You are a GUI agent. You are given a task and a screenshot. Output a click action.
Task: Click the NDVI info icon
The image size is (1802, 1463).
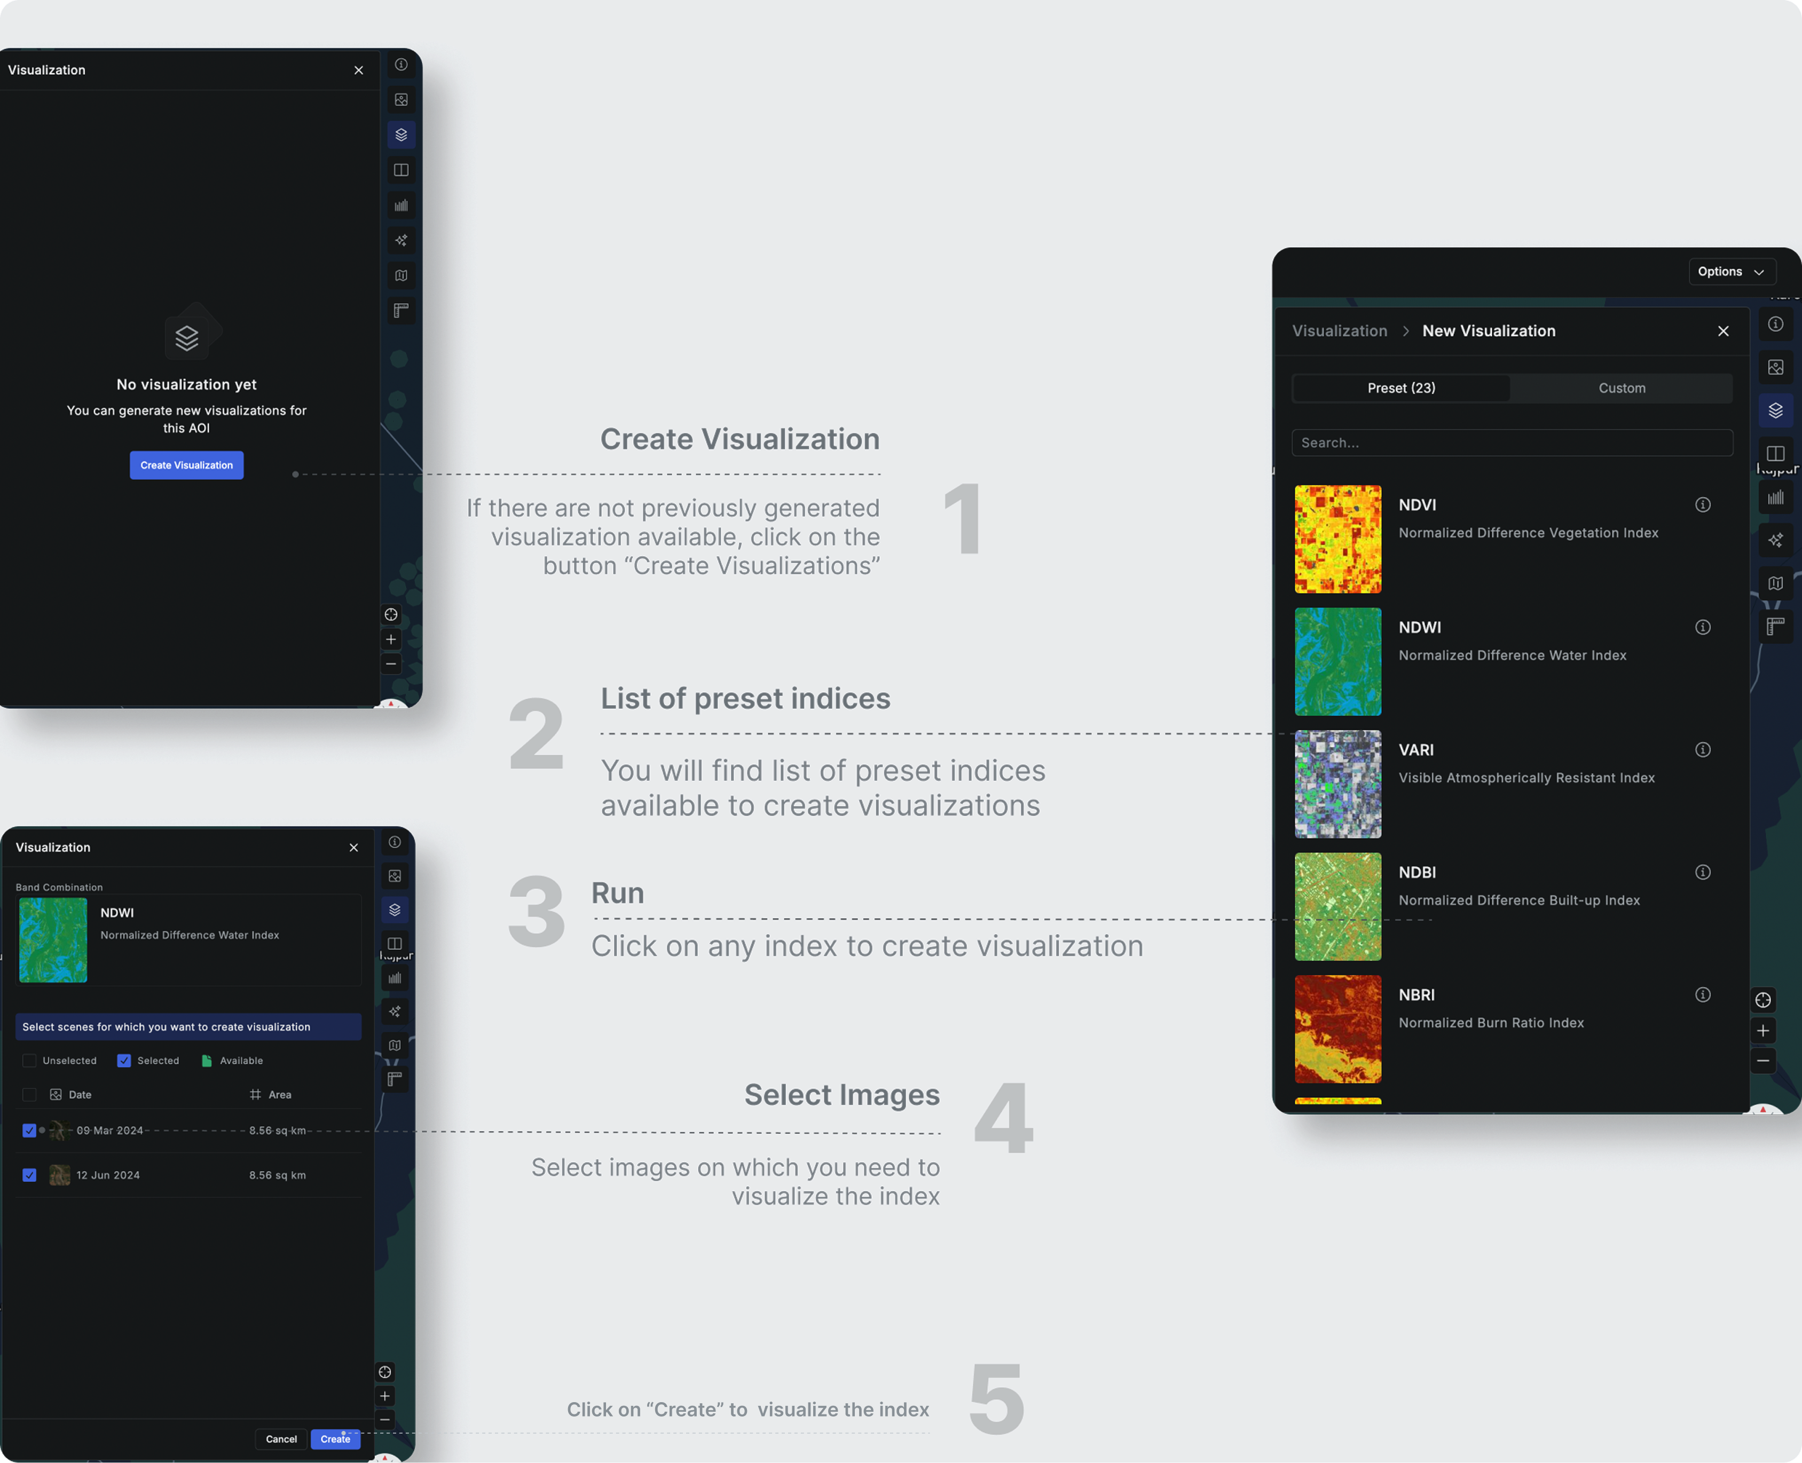click(1703, 505)
